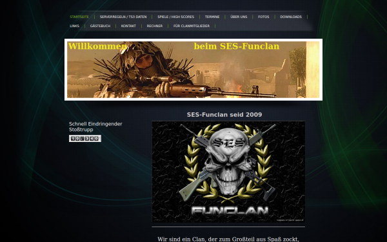Image resolution: width=387 pixels, height=242 pixels.
Task: Open the Rechner page
Action: click(x=155, y=26)
